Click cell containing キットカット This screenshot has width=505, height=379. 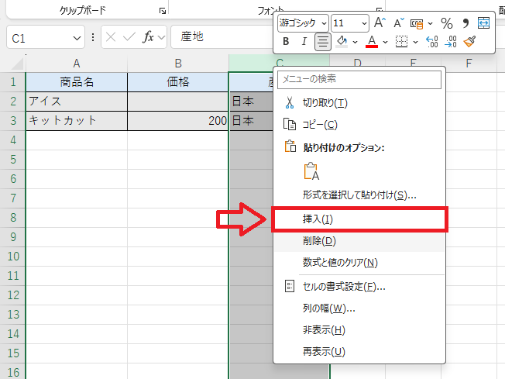[x=77, y=121]
